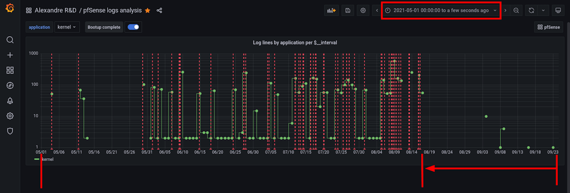Share dashboard using the share icon

[159, 11]
